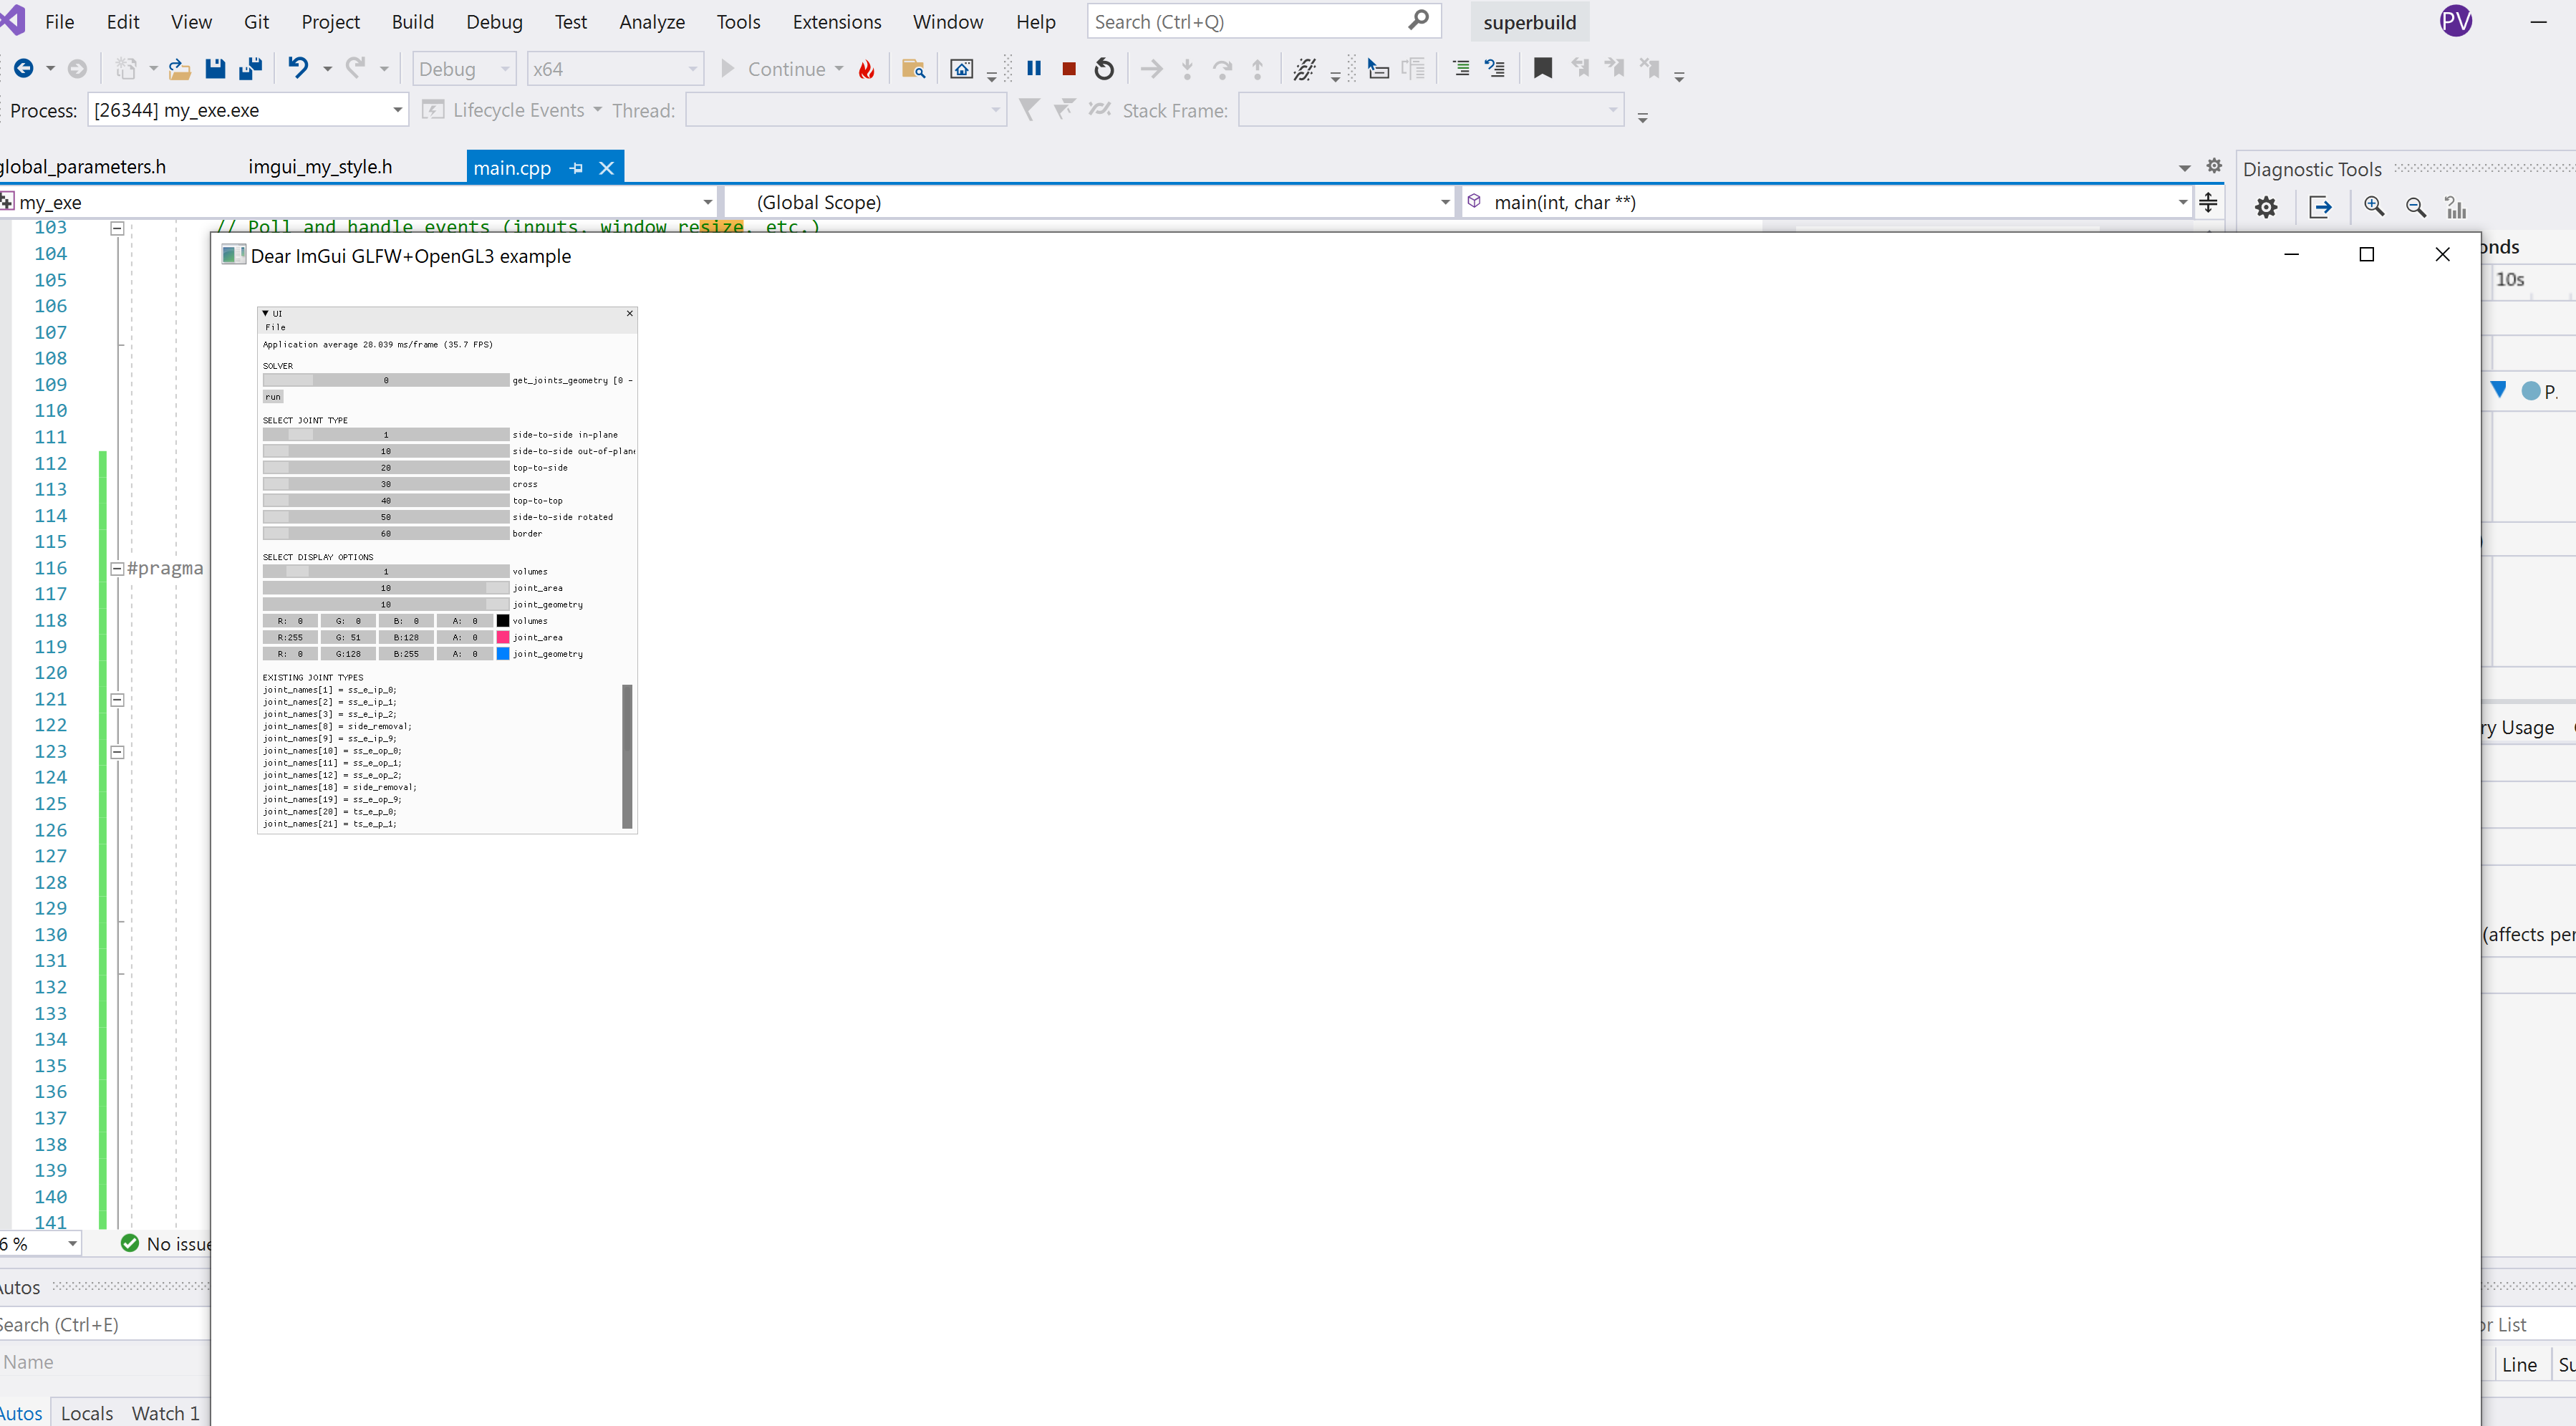
Task: Click the Undo arrow icon
Action: (x=298, y=68)
